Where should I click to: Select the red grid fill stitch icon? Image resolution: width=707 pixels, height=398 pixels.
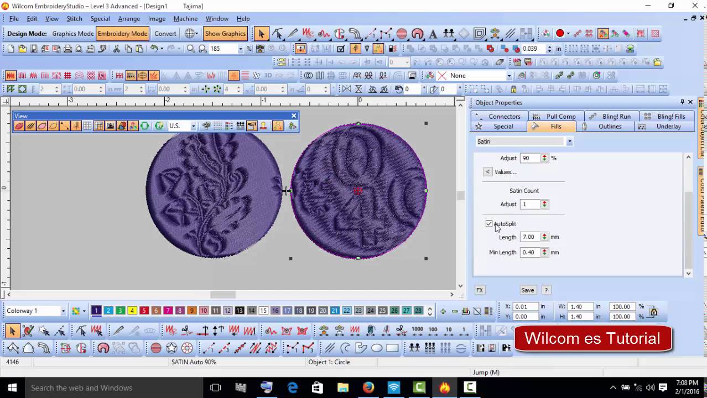67,75
